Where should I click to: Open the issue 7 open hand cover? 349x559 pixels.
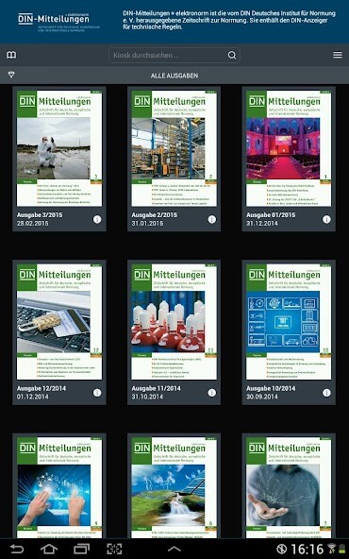289,487
